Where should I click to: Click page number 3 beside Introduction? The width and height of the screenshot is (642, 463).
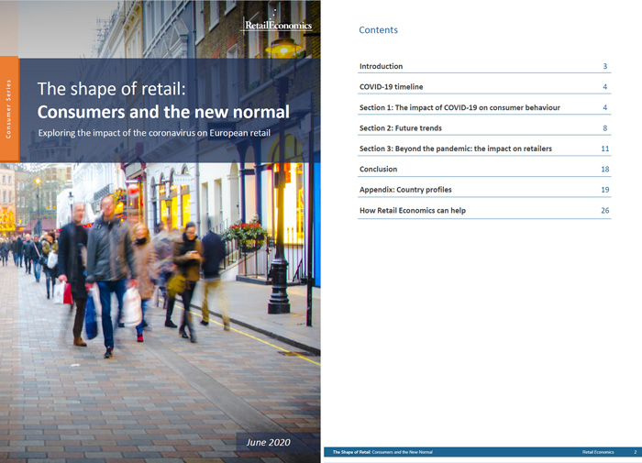[x=605, y=67]
